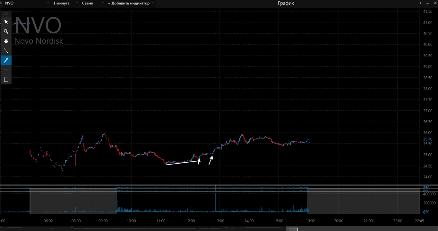Click the white trend line on chart
This screenshot has height=231, width=438.
coord(182,163)
